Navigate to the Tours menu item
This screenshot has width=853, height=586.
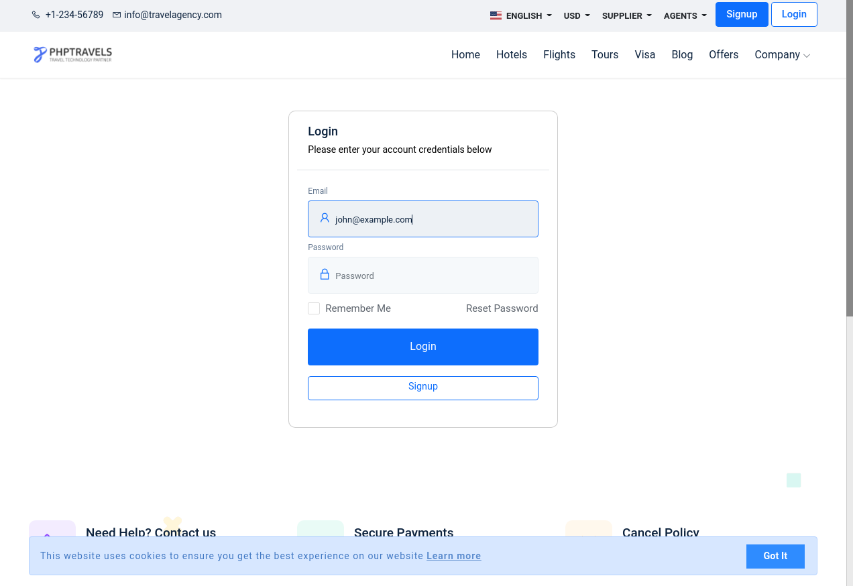[x=604, y=55]
